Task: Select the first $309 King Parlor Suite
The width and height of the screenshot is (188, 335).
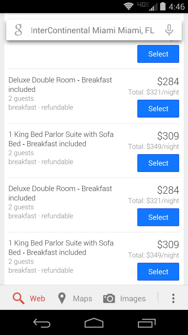Action: pyautogui.click(x=158, y=163)
